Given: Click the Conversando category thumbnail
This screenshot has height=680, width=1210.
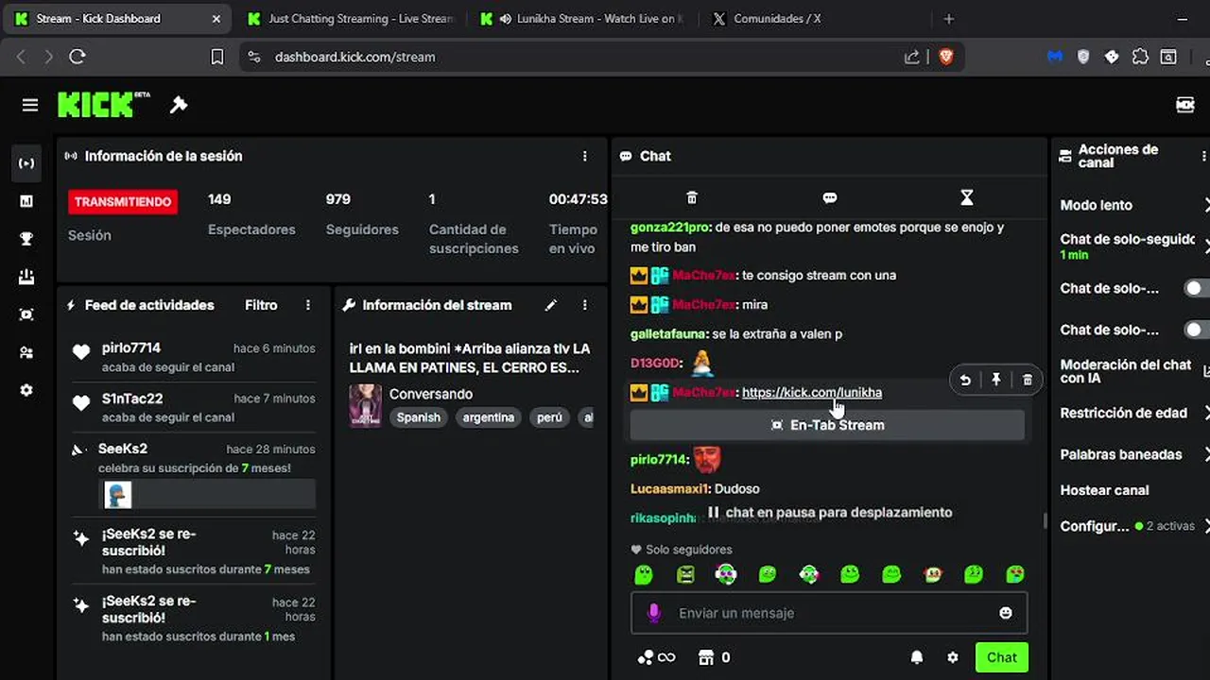Looking at the screenshot, I should click(x=365, y=405).
